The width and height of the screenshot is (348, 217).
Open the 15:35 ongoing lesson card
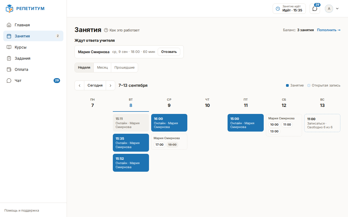131,143
